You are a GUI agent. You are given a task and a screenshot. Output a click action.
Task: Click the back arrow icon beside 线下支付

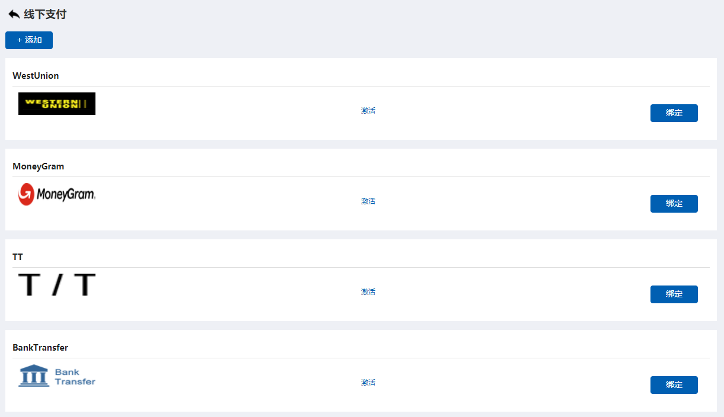pyautogui.click(x=14, y=14)
